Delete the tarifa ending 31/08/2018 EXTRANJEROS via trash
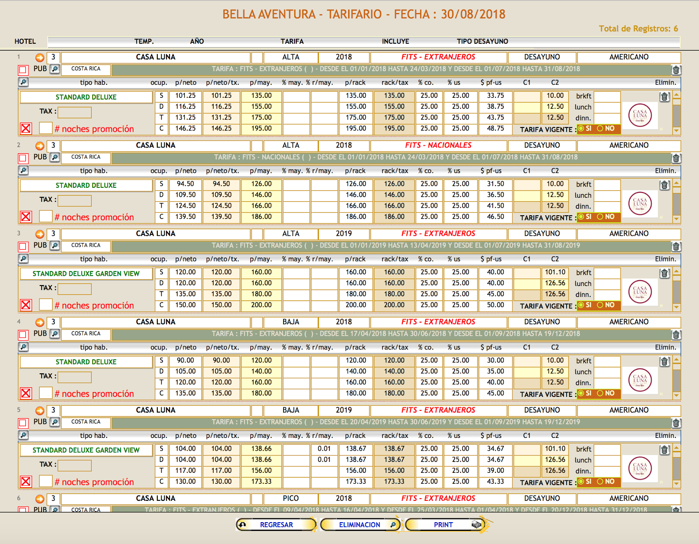Viewport: 699px width, 544px height. (676, 70)
